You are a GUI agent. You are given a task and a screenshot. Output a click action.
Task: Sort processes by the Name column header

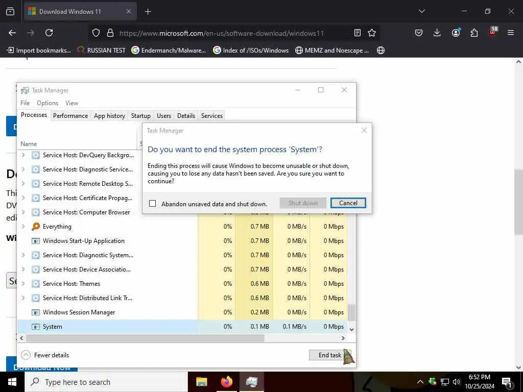click(29, 143)
